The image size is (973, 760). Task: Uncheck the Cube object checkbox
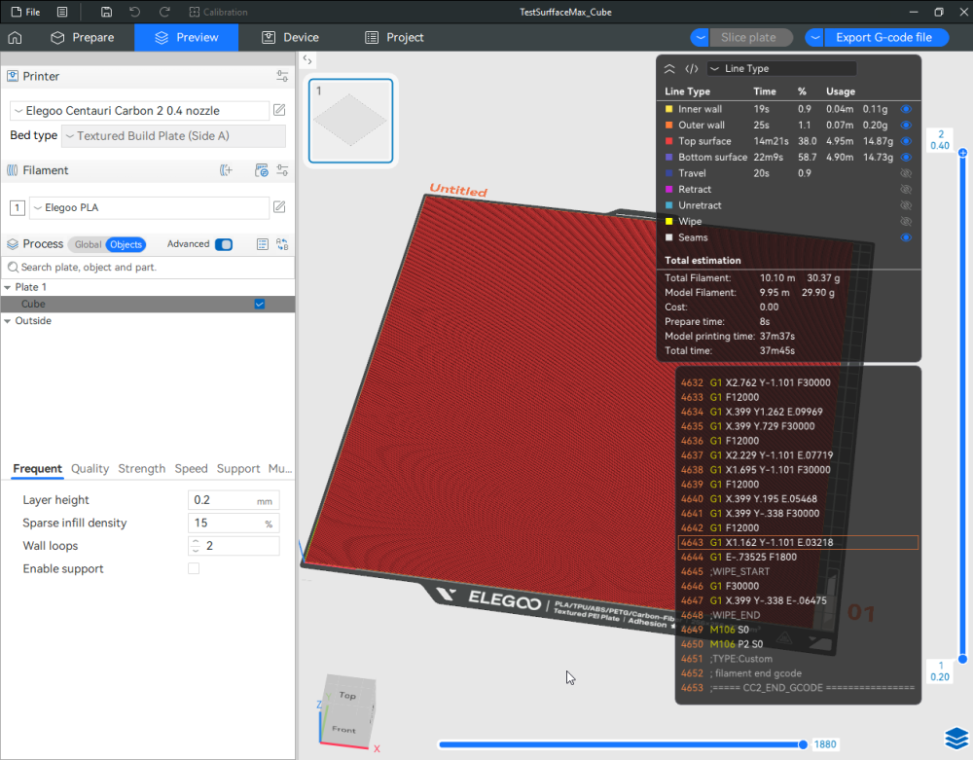point(259,304)
